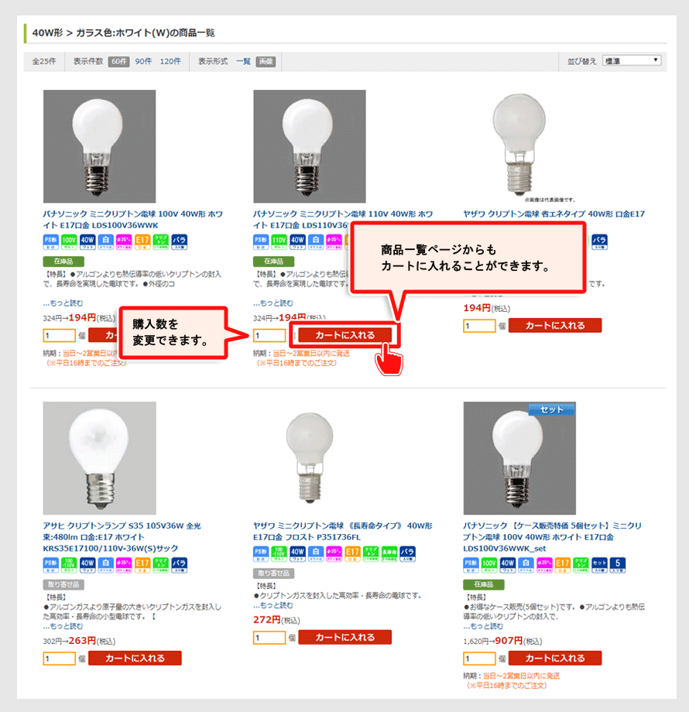689x712 pixels.
Task: Click the 全25件 total count text
Action: pyautogui.click(x=44, y=61)
